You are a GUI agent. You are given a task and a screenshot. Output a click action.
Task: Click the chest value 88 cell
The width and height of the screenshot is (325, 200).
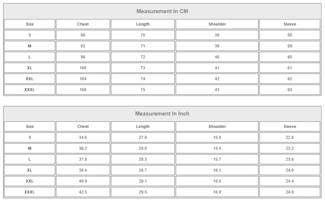click(83, 35)
